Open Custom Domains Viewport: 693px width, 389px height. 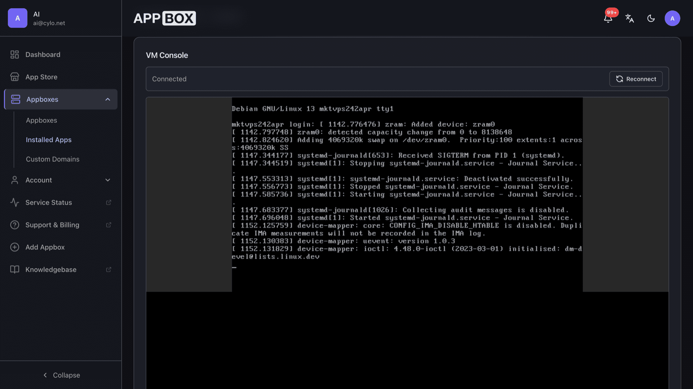pos(53,159)
